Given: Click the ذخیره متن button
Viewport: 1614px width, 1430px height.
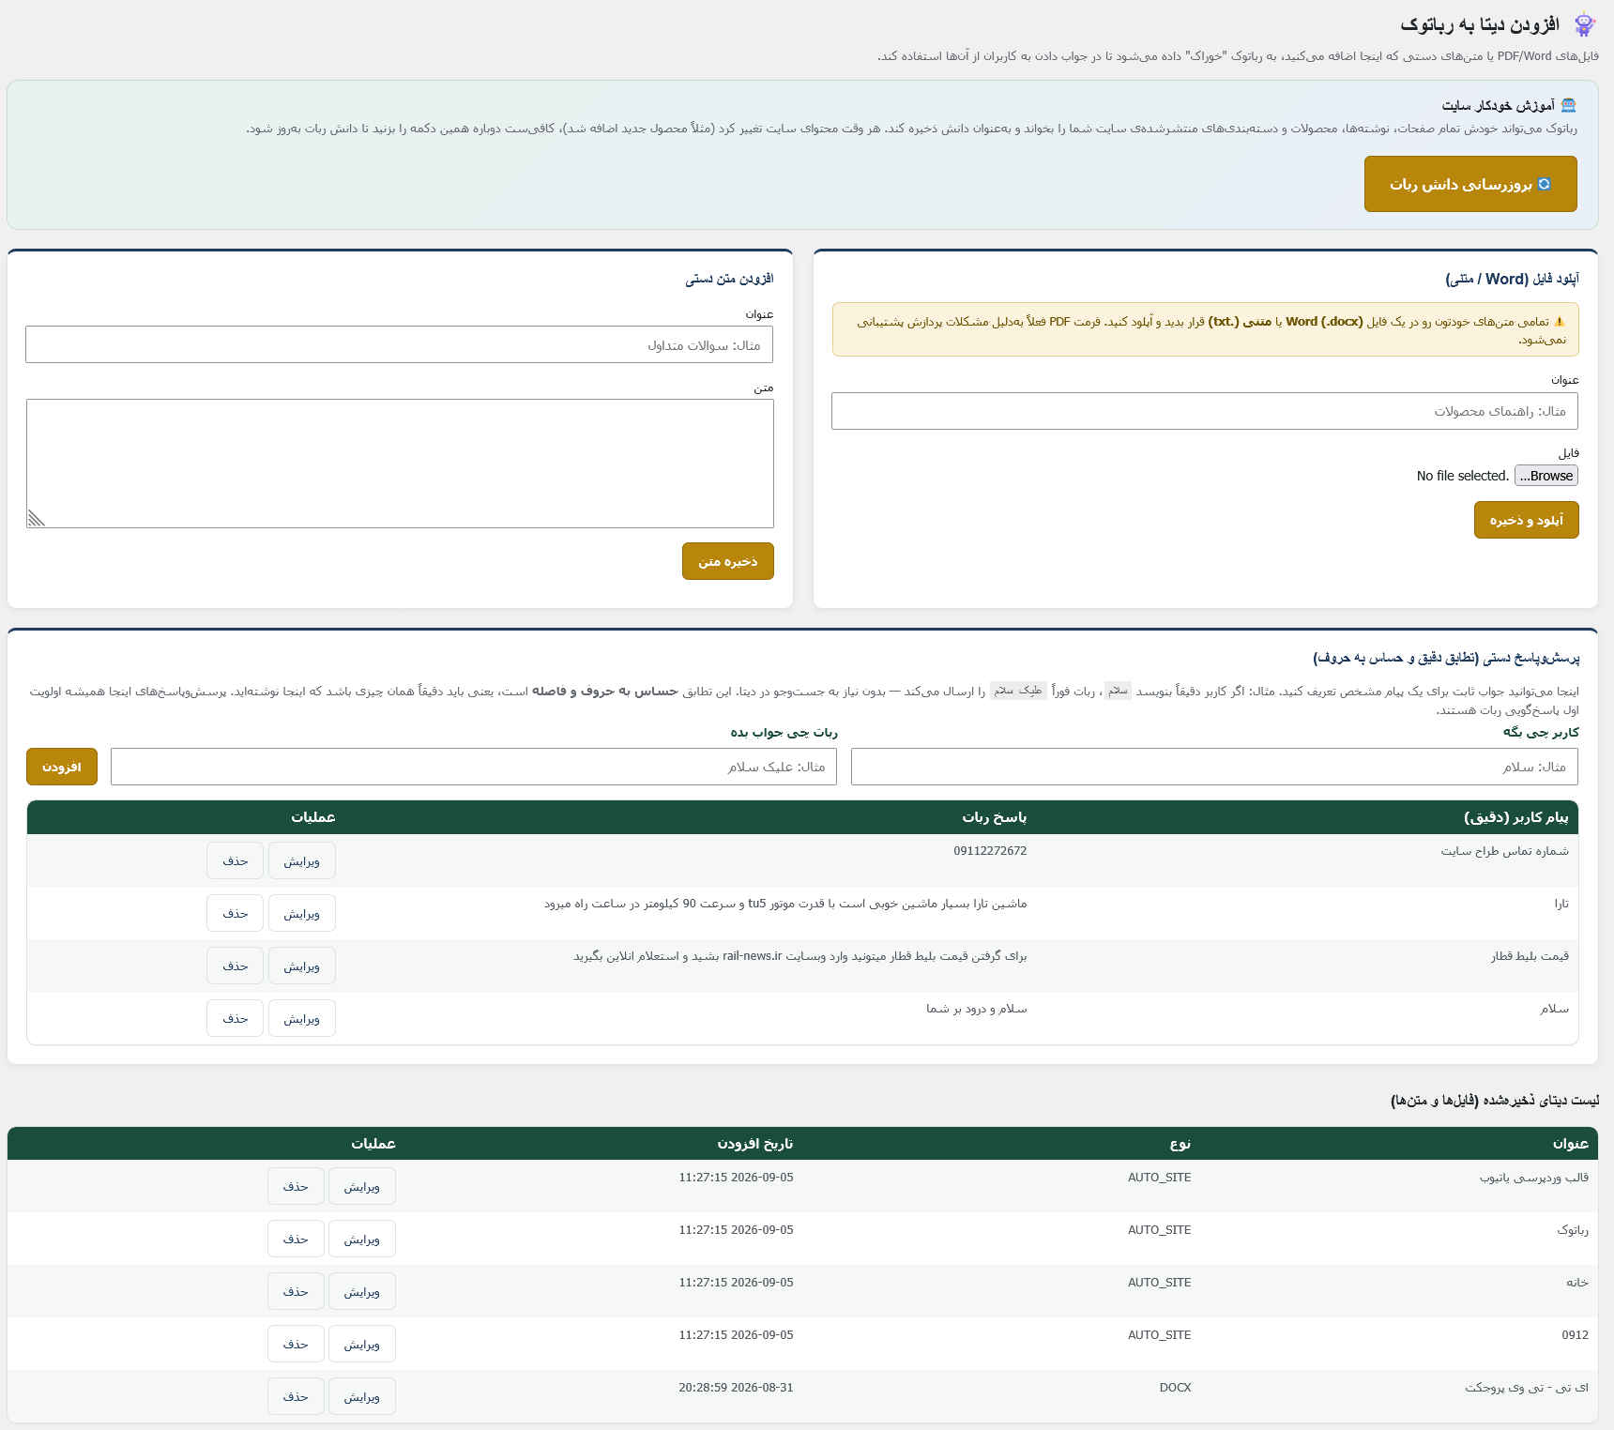Looking at the screenshot, I should (x=728, y=561).
